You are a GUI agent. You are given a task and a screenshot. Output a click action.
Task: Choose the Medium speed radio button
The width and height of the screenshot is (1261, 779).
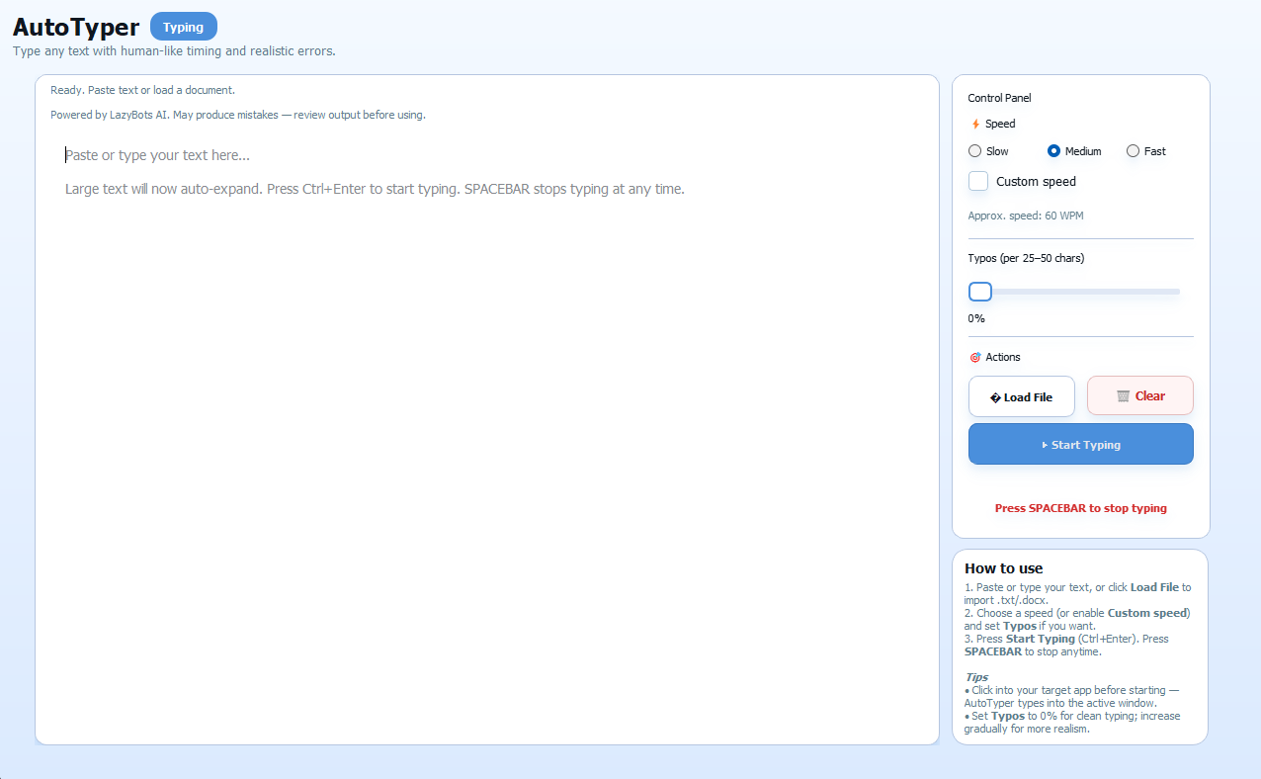pos(1053,151)
